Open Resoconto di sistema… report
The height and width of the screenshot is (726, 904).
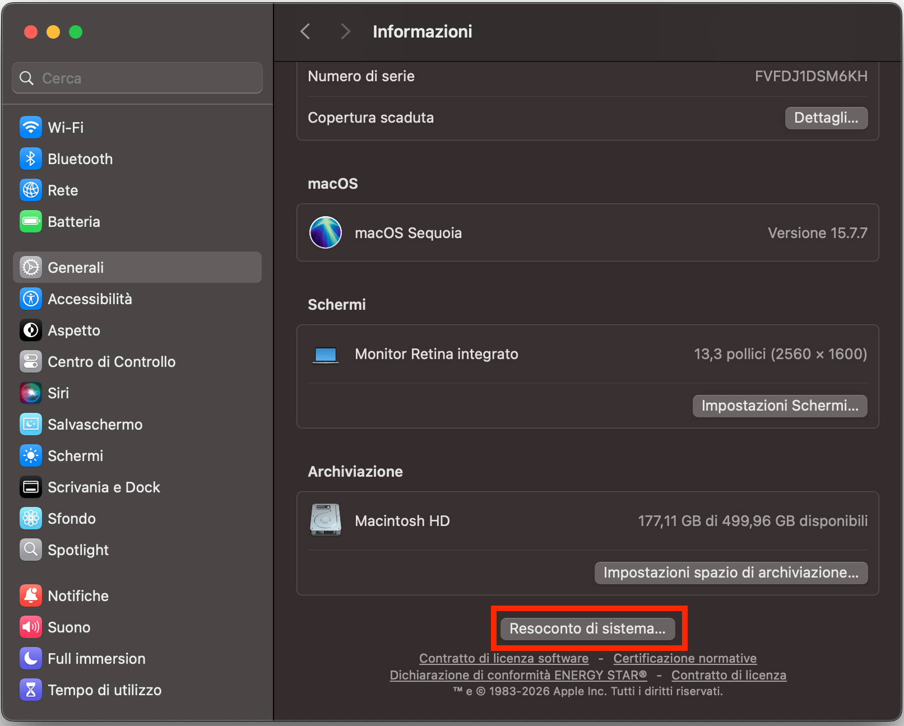tap(587, 629)
